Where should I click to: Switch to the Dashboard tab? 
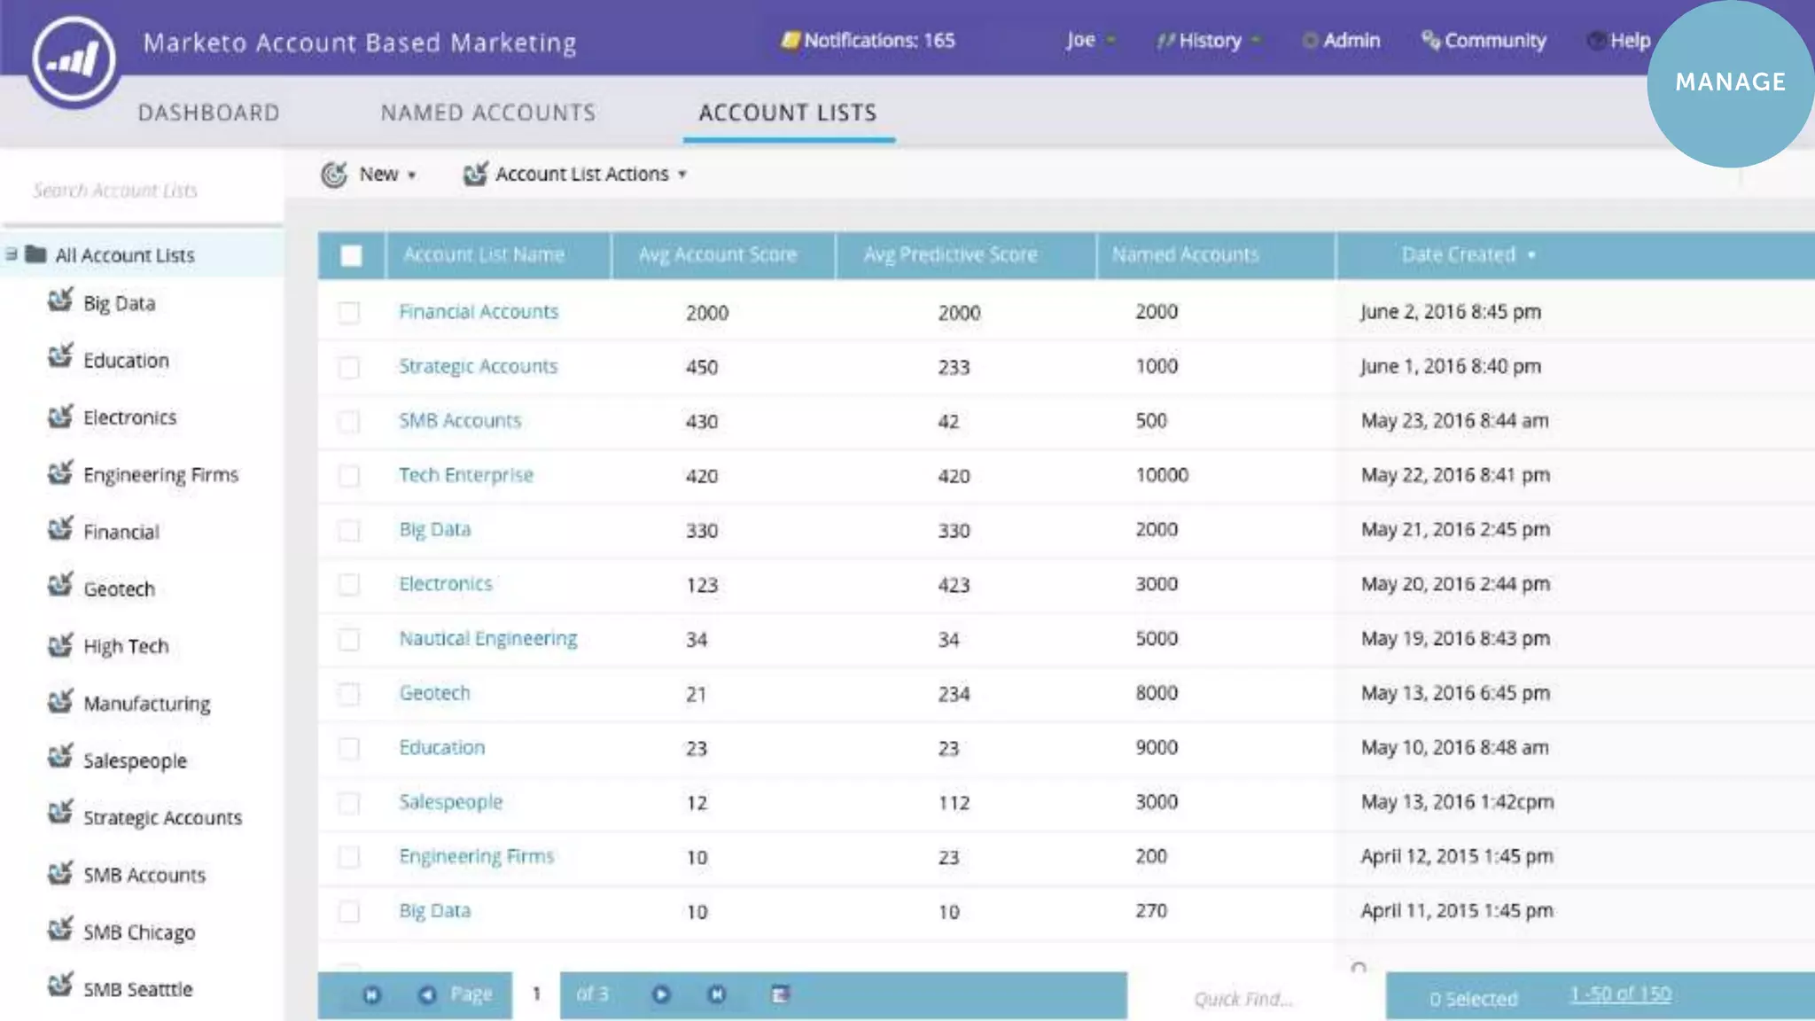coord(209,113)
